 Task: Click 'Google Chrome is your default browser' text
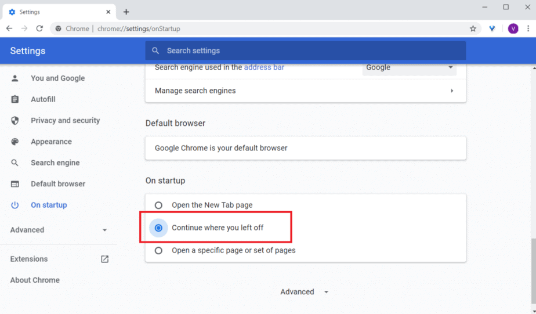pos(221,148)
